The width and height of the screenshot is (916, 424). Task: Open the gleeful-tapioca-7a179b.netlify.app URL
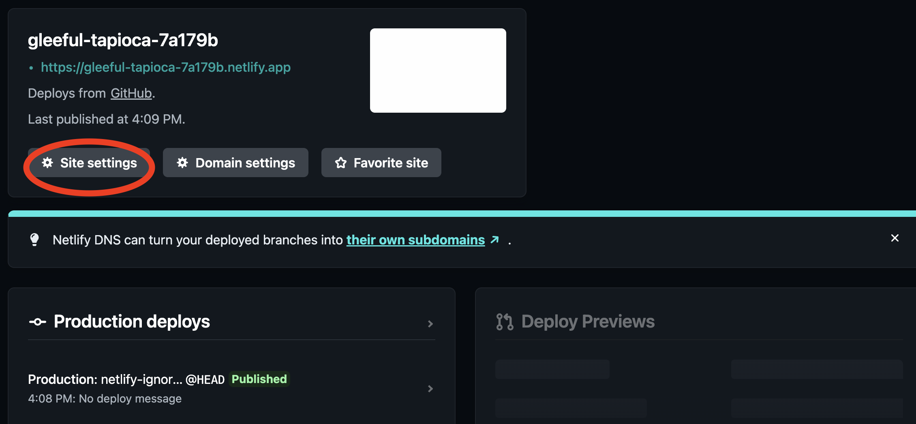[x=166, y=67]
